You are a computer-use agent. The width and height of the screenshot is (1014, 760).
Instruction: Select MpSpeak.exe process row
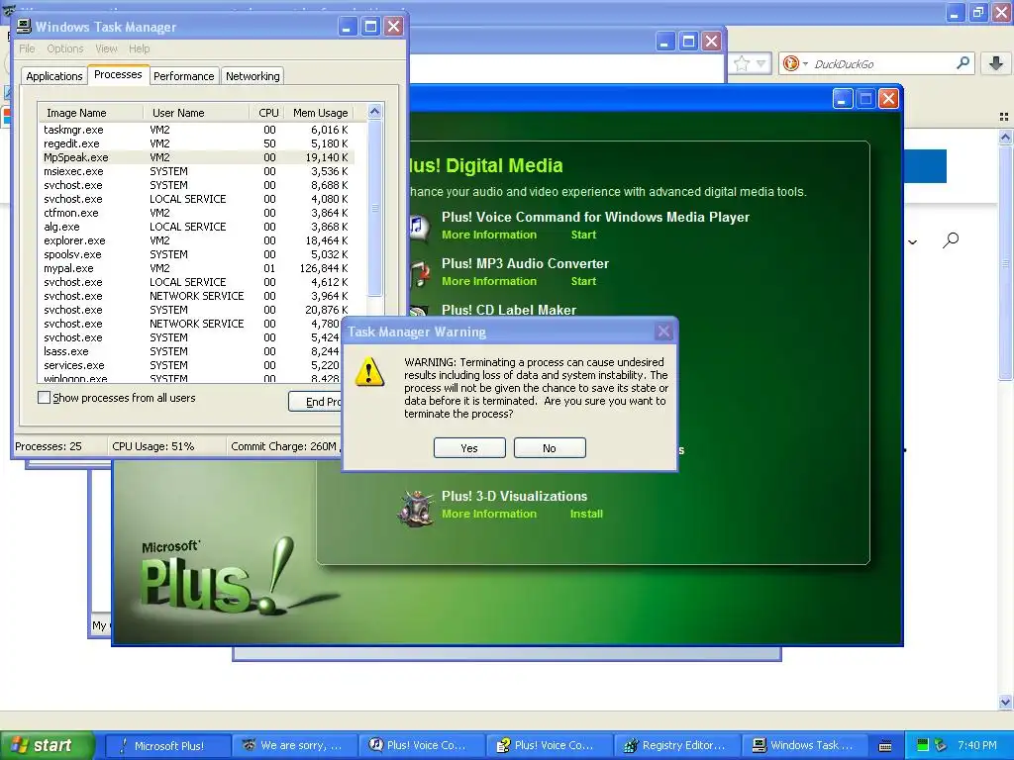point(196,157)
